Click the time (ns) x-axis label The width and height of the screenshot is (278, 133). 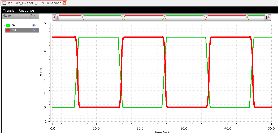162,132
